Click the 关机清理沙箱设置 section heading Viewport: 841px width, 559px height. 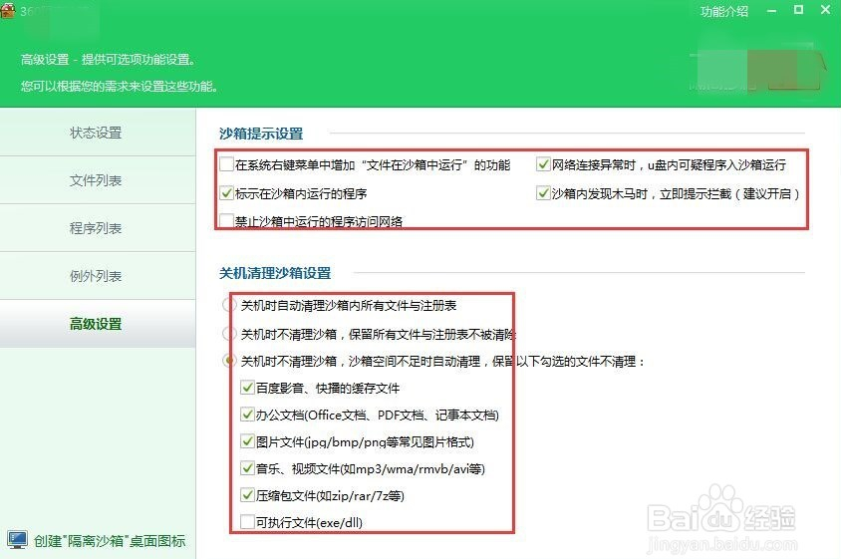point(275,273)
